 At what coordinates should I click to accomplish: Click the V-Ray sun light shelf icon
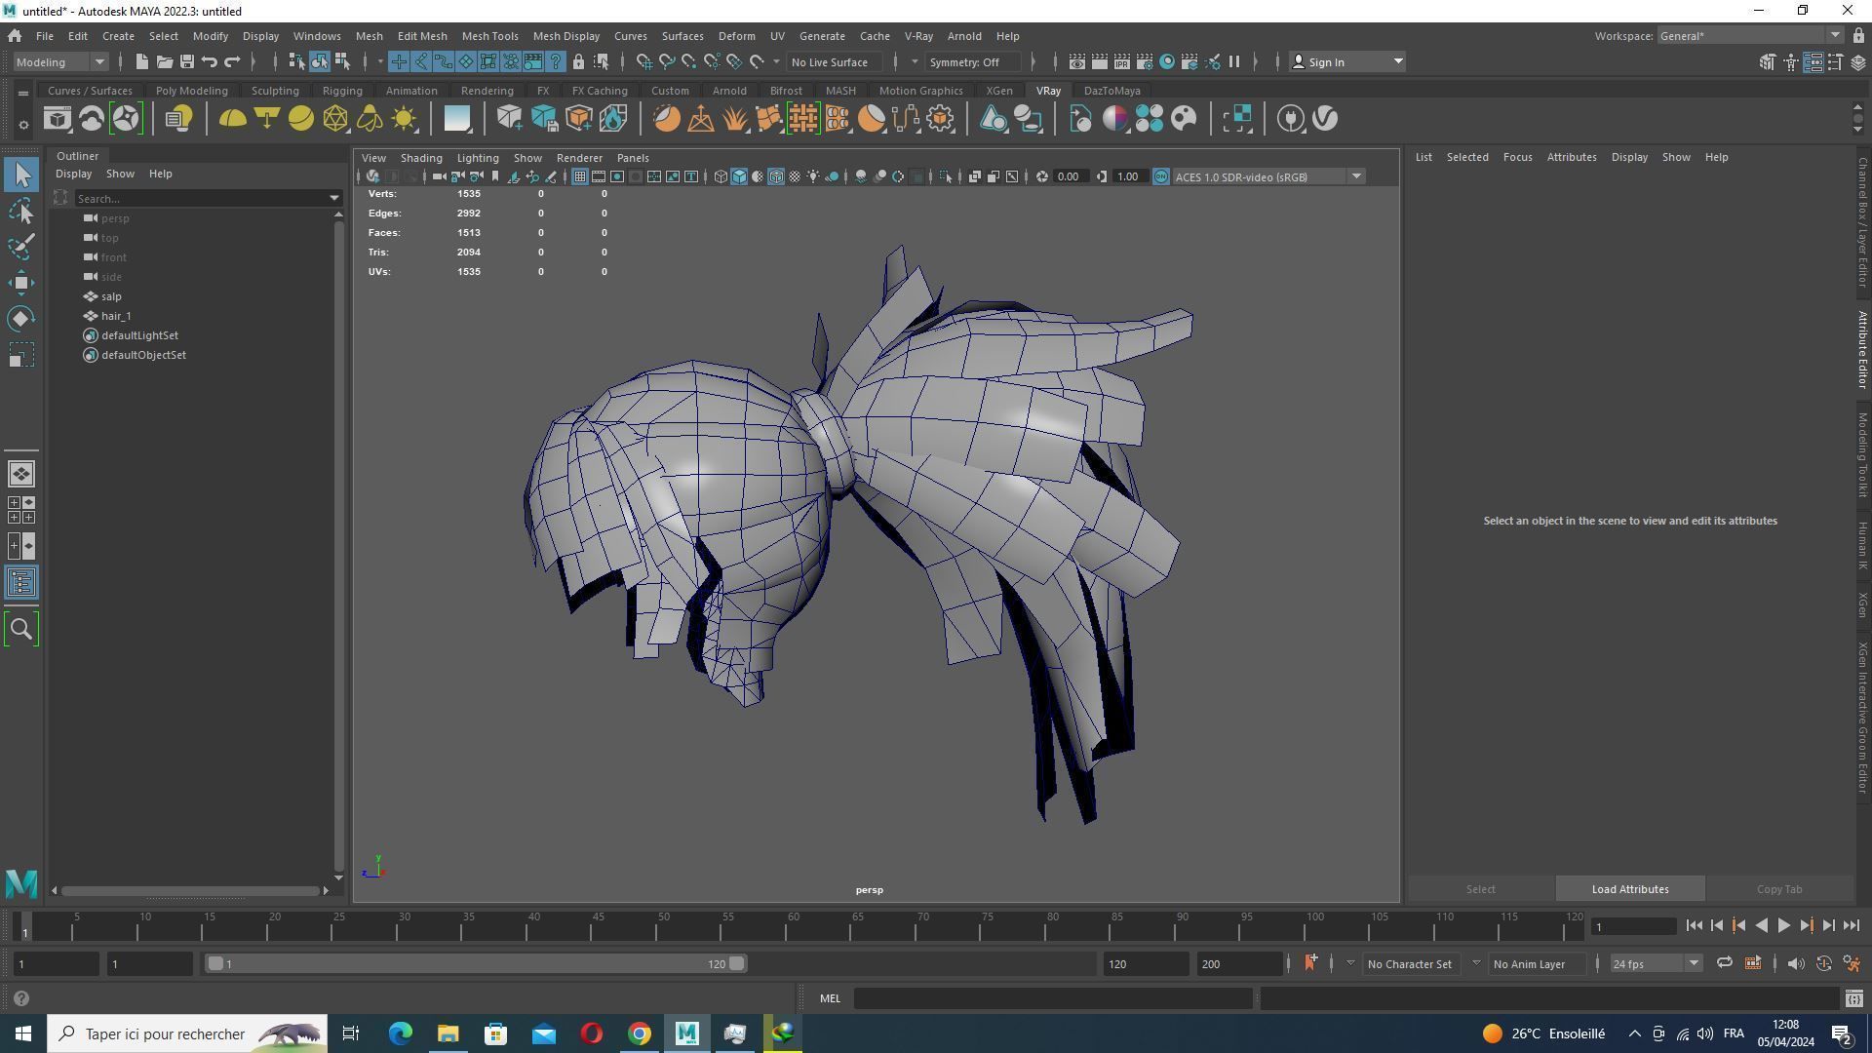(404, 119)
